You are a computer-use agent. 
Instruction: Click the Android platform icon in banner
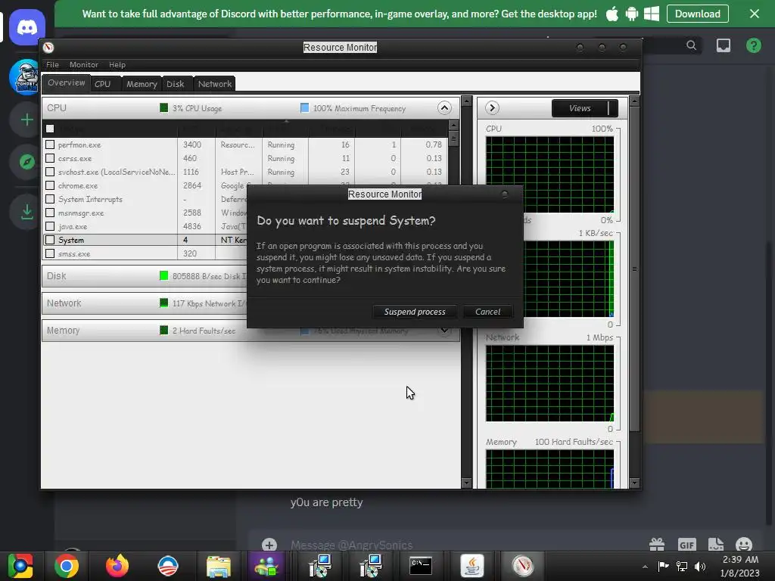[632, 14]
